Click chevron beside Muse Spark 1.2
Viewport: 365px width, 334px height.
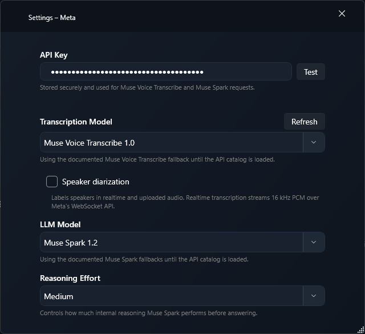tap(314, 242)
